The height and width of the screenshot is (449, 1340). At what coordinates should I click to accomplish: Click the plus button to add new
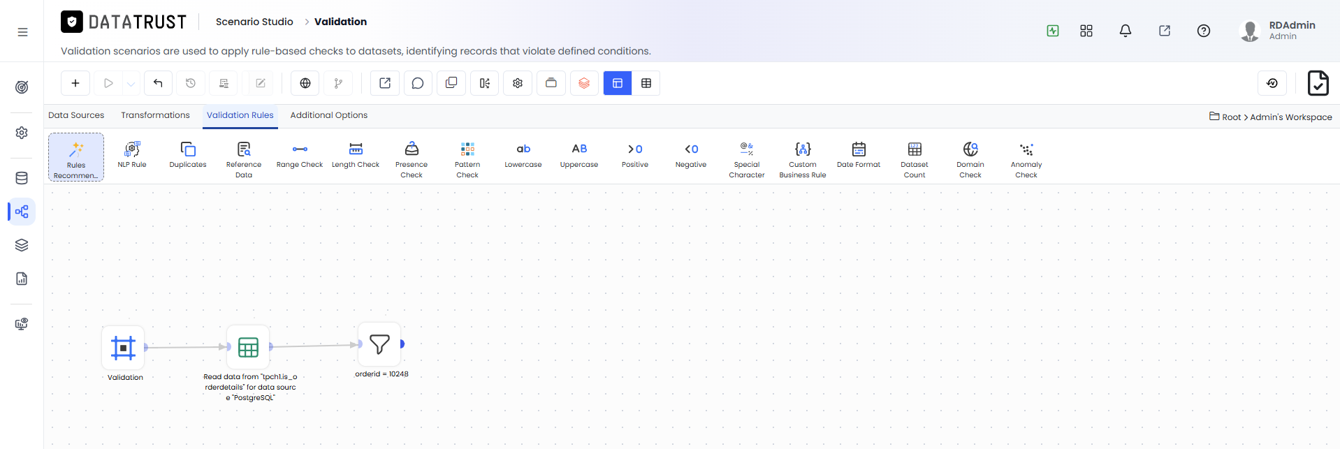pos(75,83)
